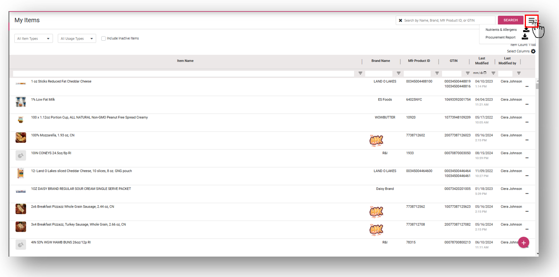Clear the search field with the X icon
559x277 pixels.
pos(400,20)
